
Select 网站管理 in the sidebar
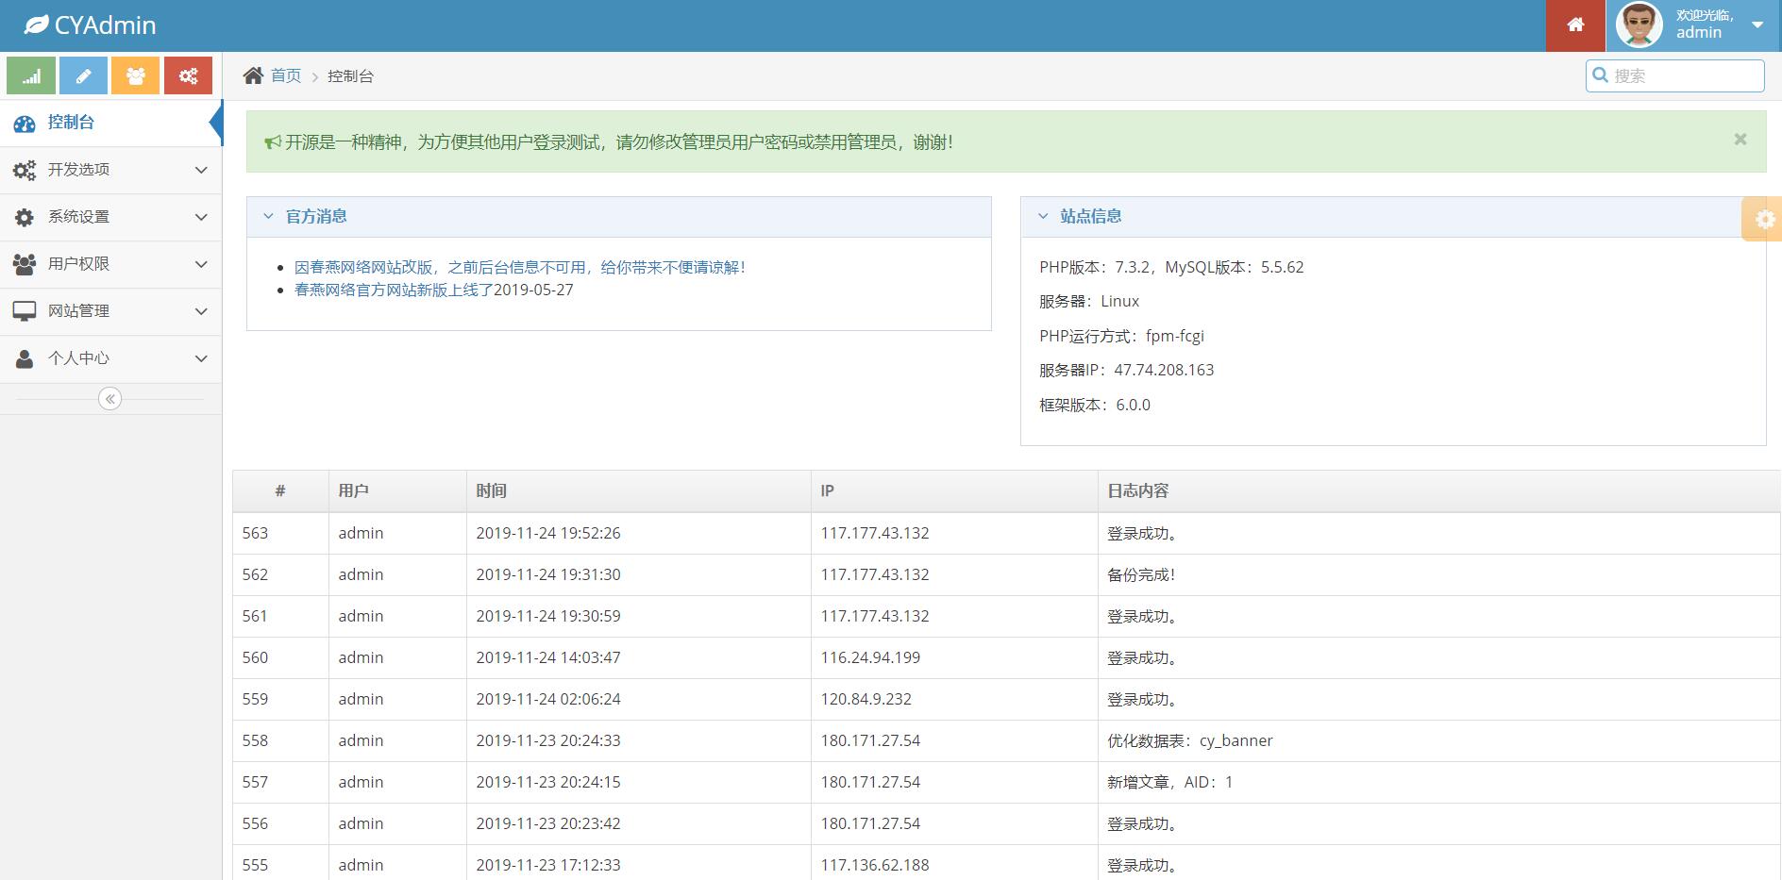tap(78, 311)
